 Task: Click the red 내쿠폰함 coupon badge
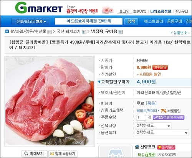pyautogui.click(x=160, y=67)
